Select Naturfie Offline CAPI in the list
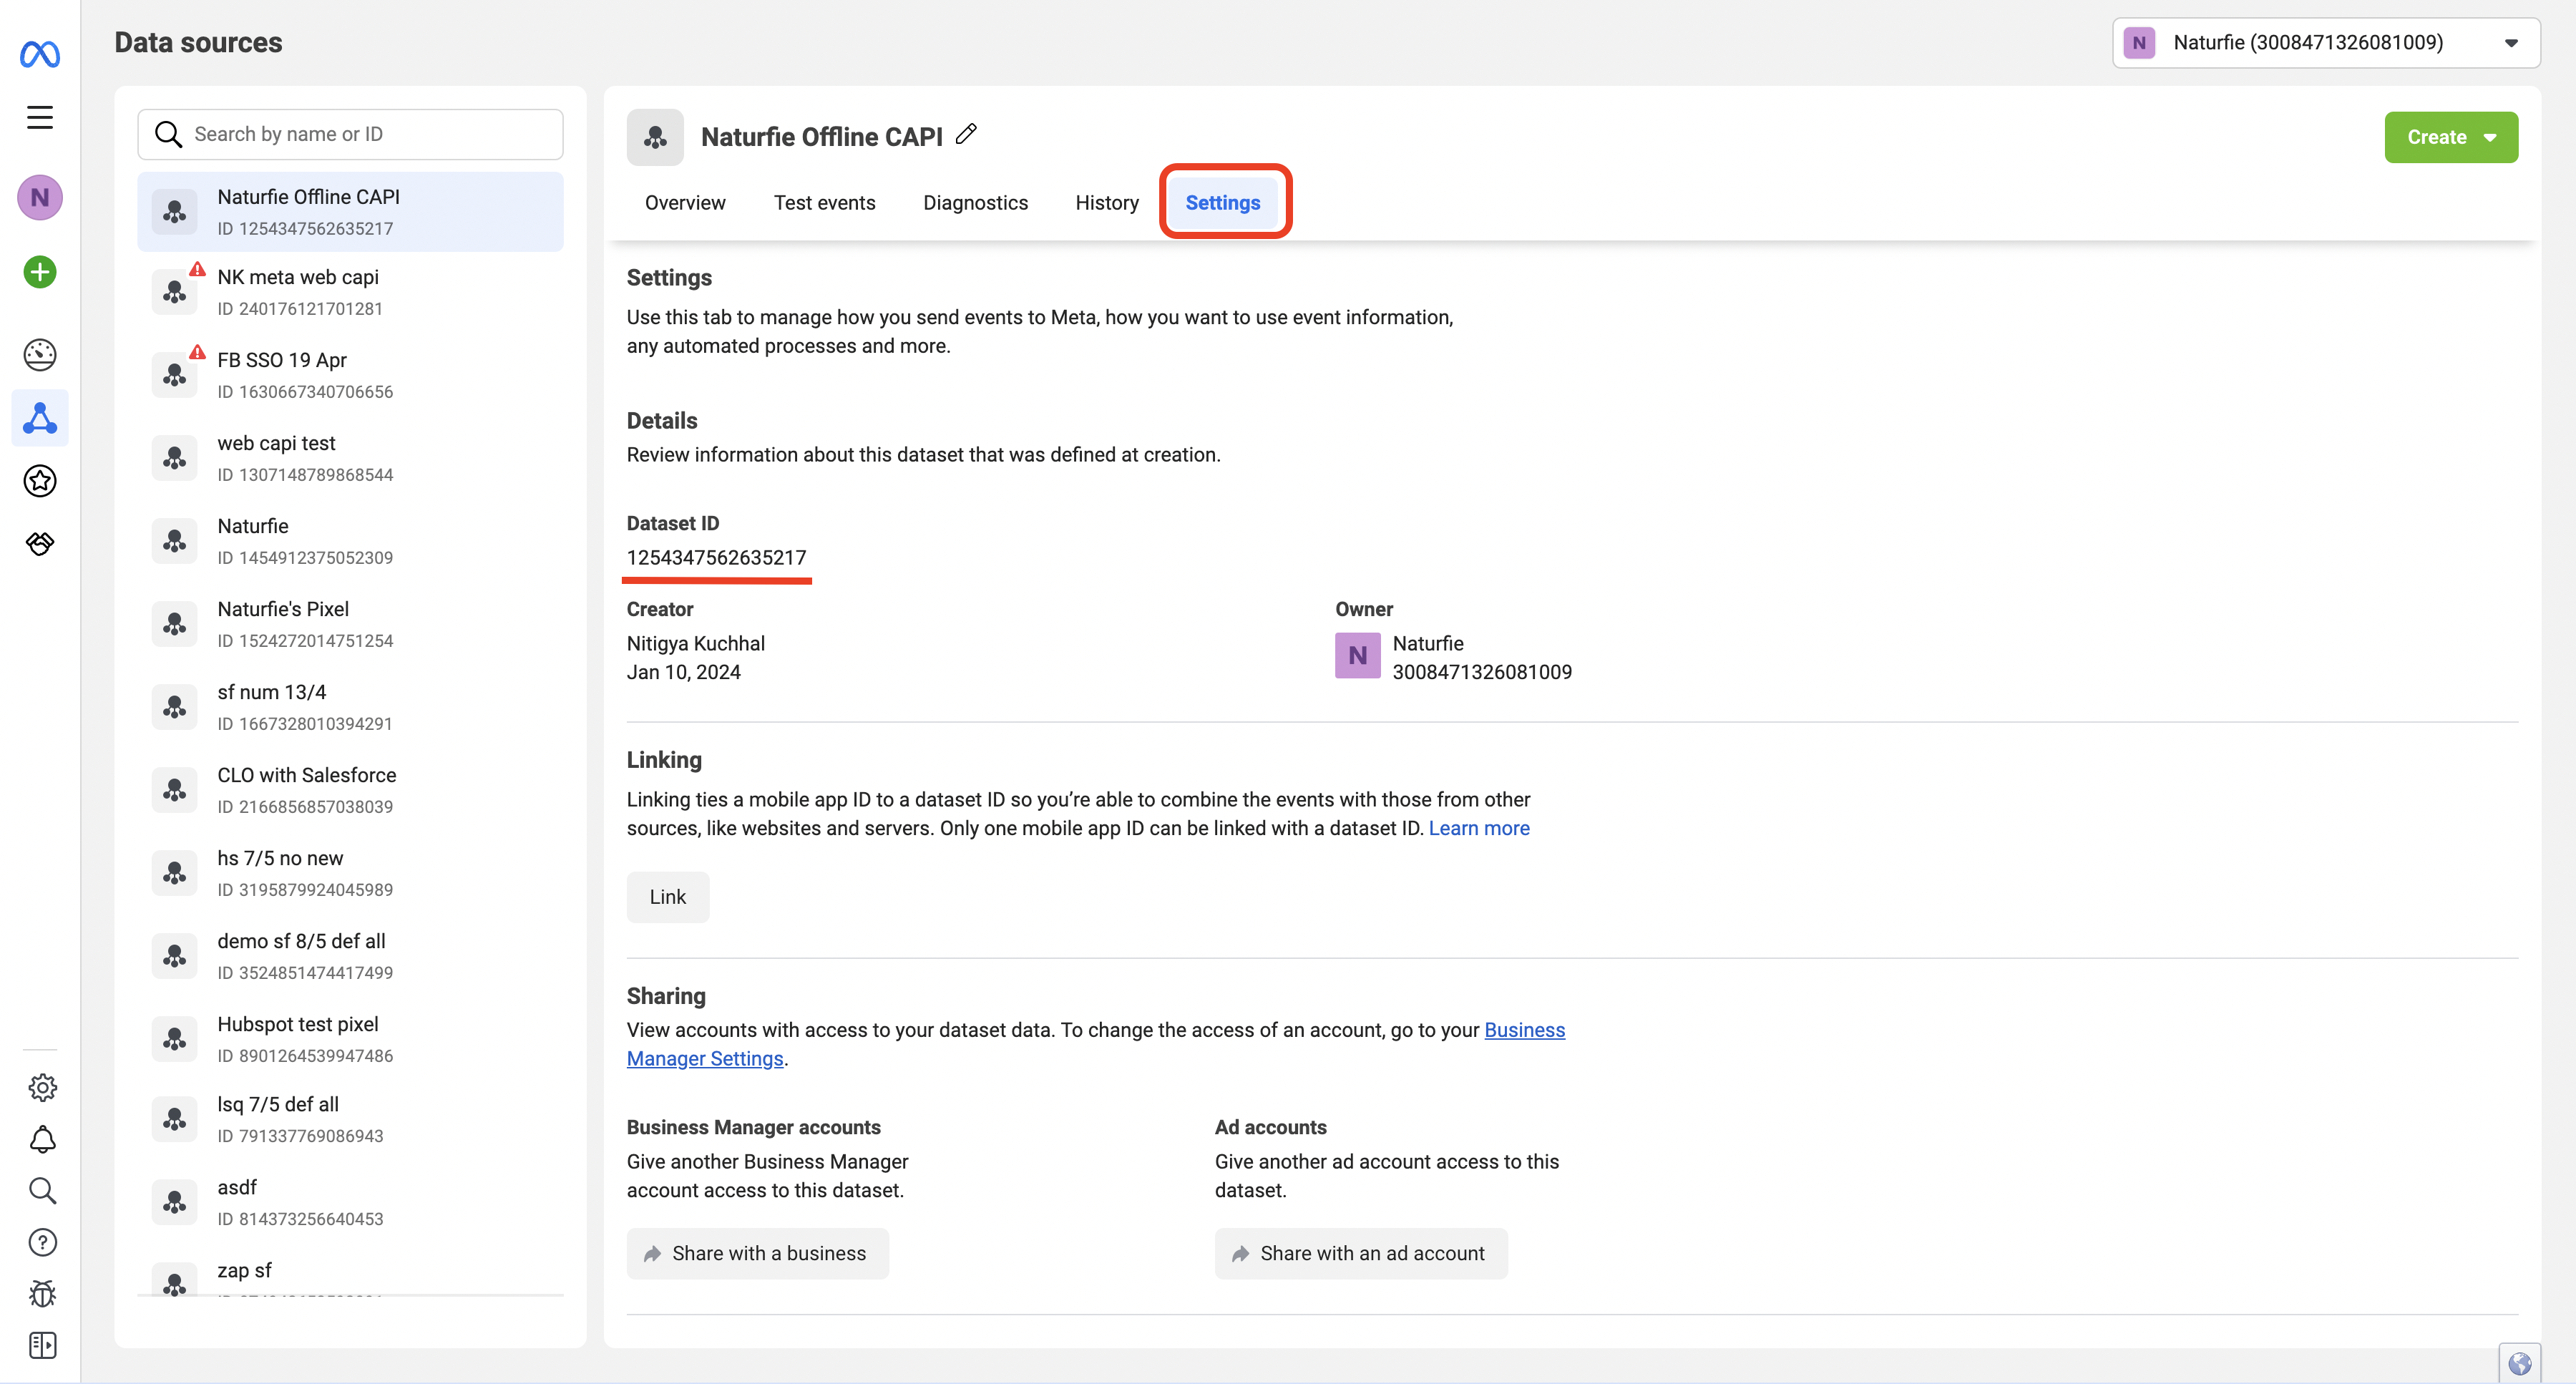The width and height of the screenshot is (2576, 1384). pos(350,212)
